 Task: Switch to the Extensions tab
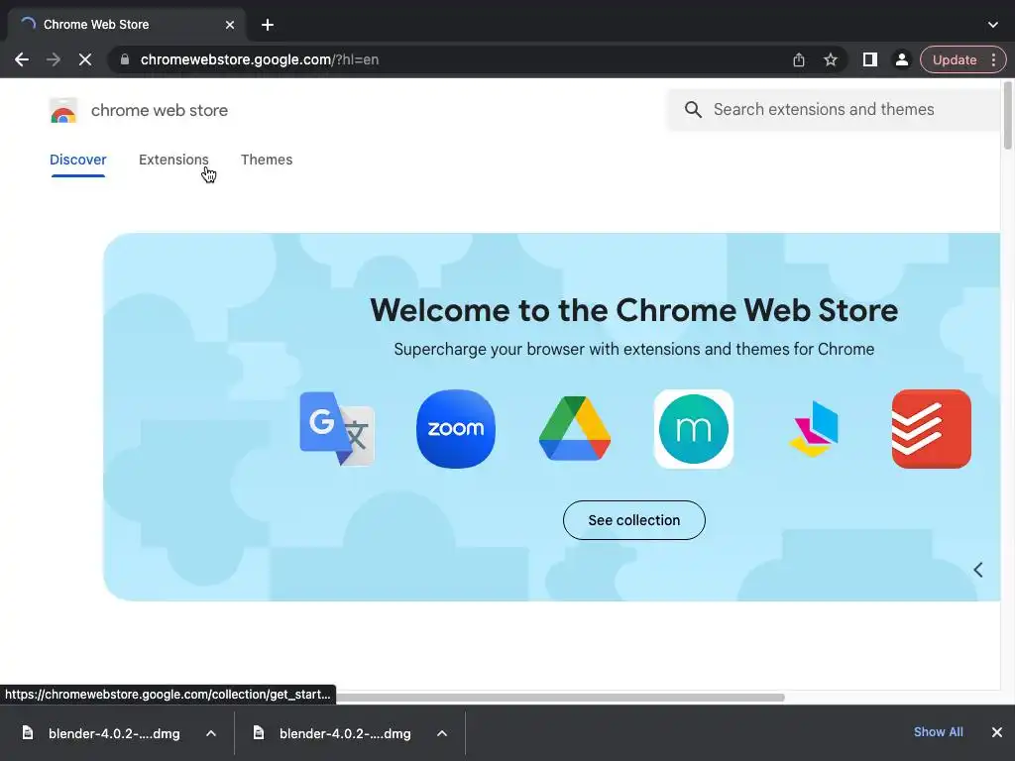coord(173,160)
